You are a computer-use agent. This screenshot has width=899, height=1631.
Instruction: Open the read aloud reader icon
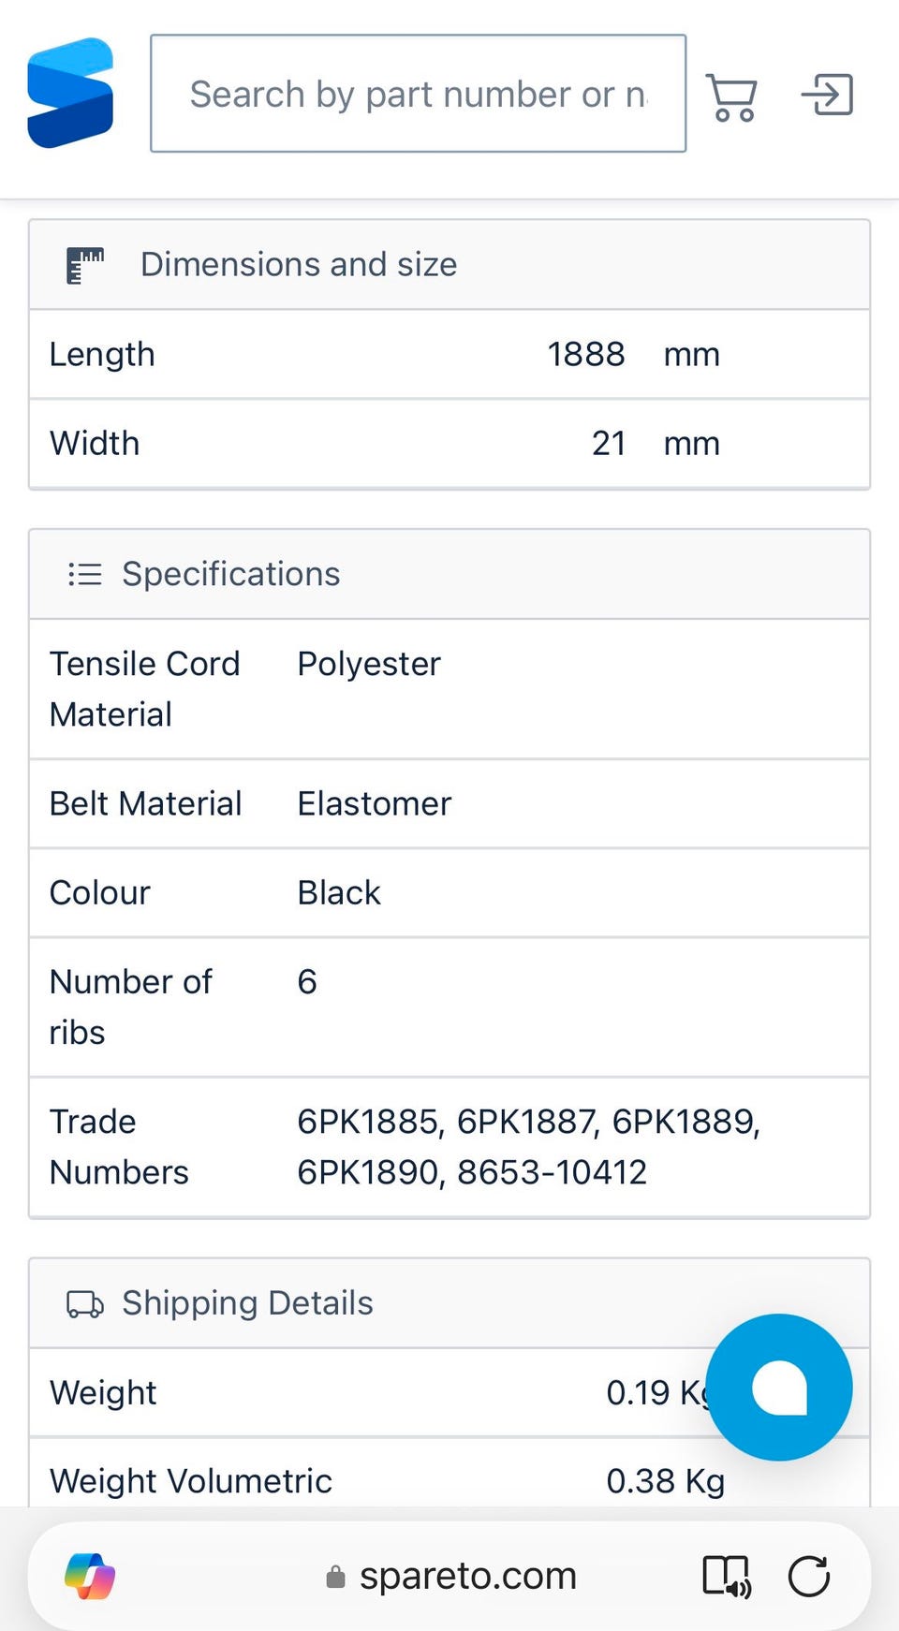point(727,1576)
